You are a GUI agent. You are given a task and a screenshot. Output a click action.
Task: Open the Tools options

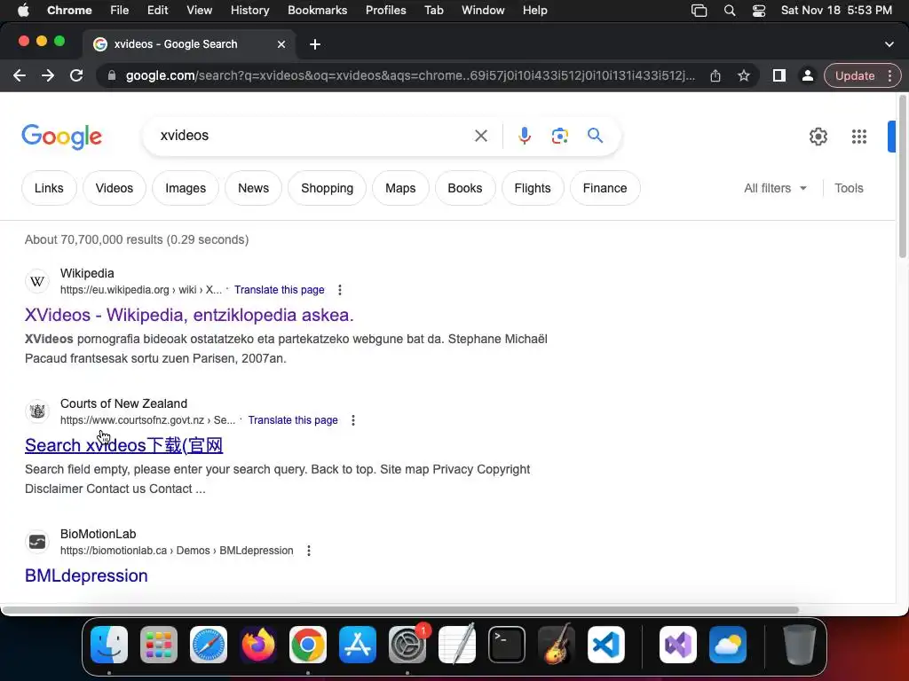(849, 188)
